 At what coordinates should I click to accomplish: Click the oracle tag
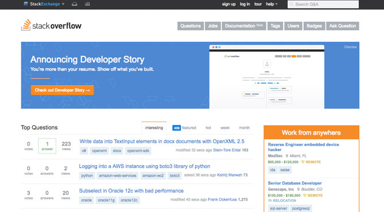(x=87, y=200)
